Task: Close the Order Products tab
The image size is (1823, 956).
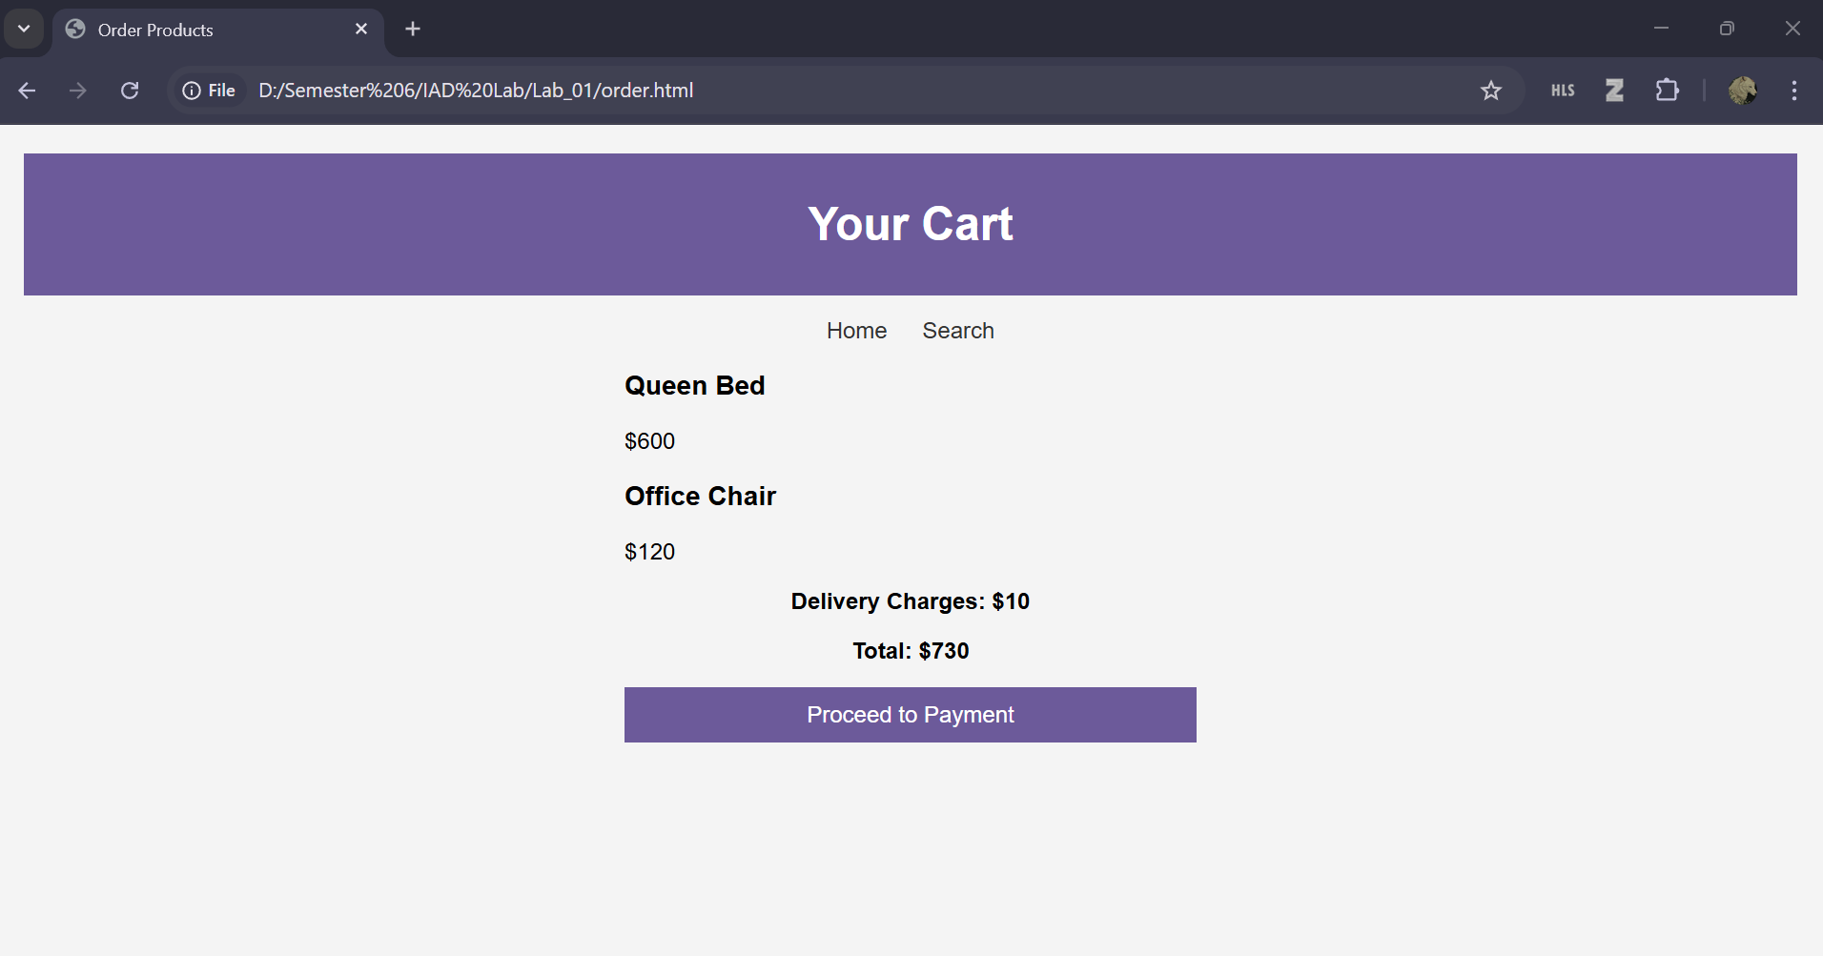Action: [361, 29]
